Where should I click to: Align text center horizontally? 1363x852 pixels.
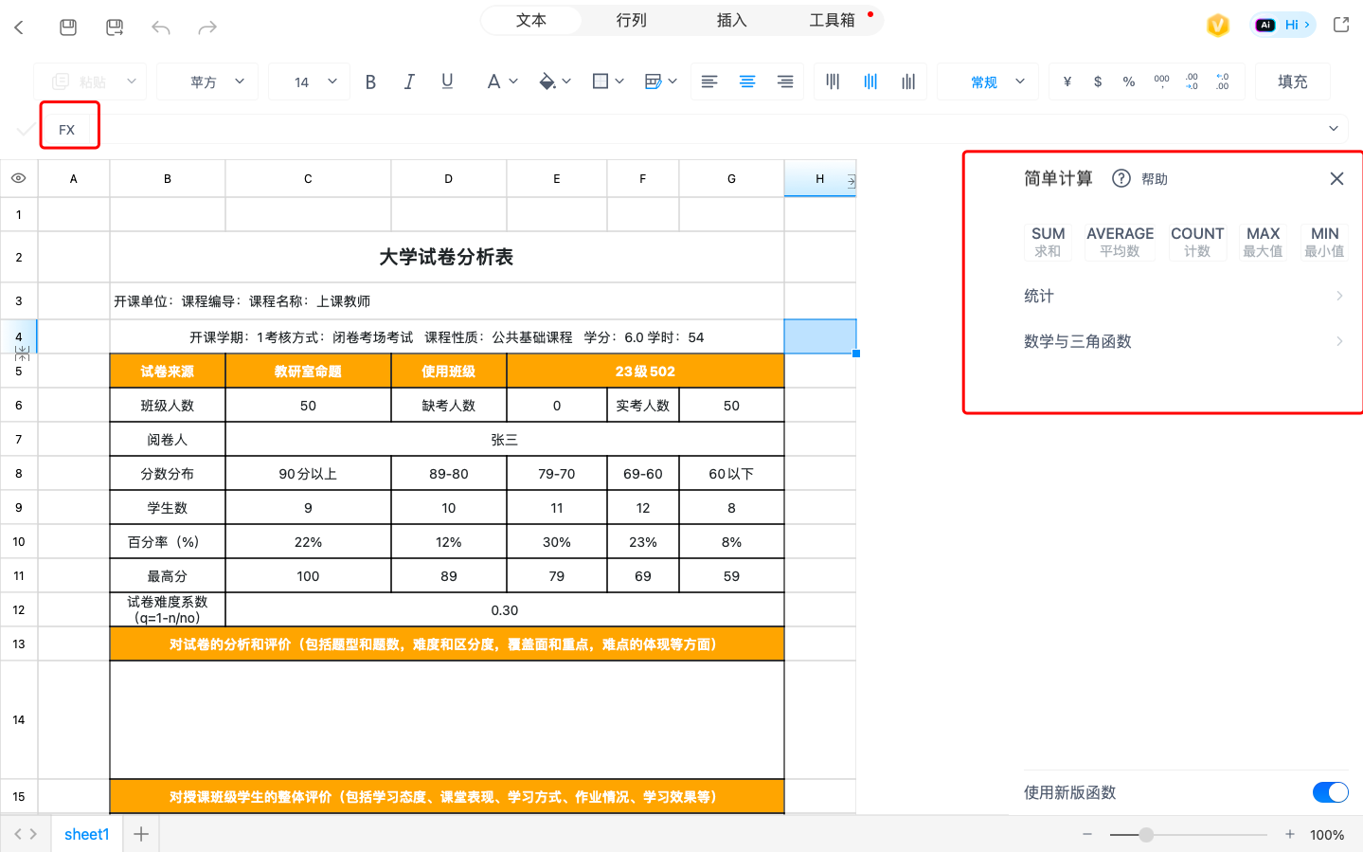pos(747,82)
